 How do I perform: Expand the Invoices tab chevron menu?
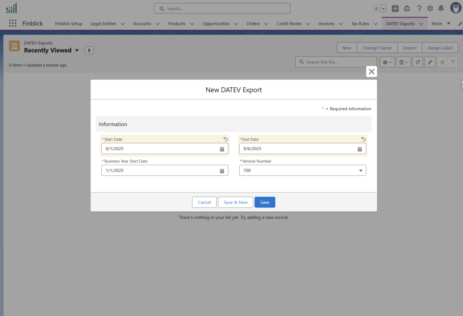tap(342, 24)
